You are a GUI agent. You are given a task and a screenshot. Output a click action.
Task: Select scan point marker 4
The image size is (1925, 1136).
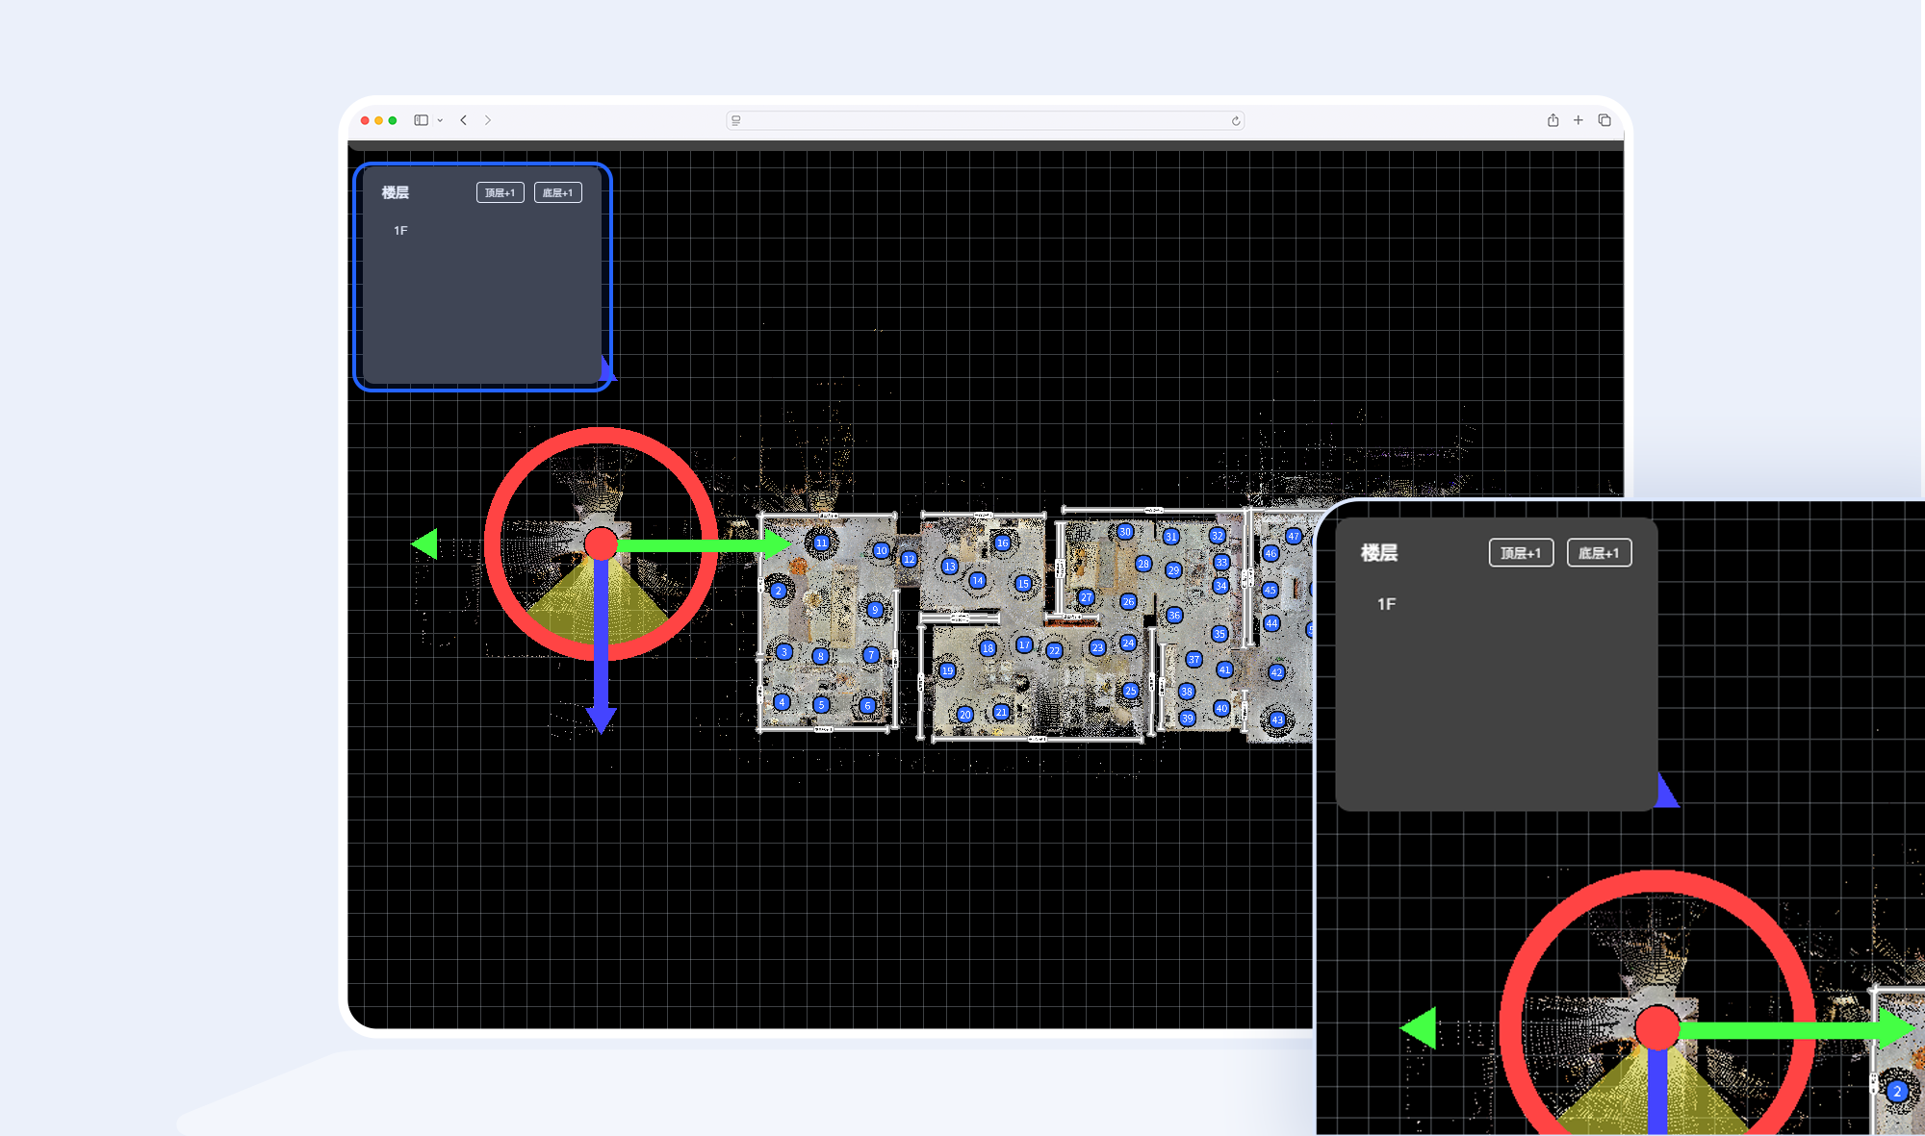coord(782,702)
